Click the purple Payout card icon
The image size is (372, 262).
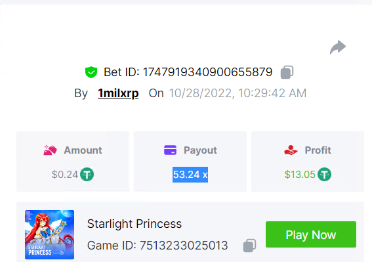(170, 150)
